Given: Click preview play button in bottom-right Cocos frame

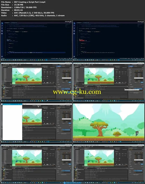Looking at the screenshot, I should click(x=110, y=146).
